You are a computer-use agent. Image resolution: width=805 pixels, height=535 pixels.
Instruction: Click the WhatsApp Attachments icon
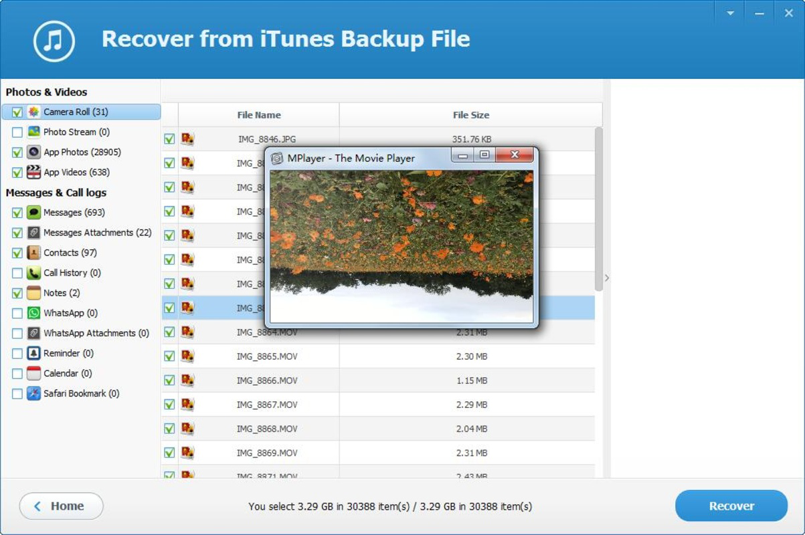pos(33,333)
